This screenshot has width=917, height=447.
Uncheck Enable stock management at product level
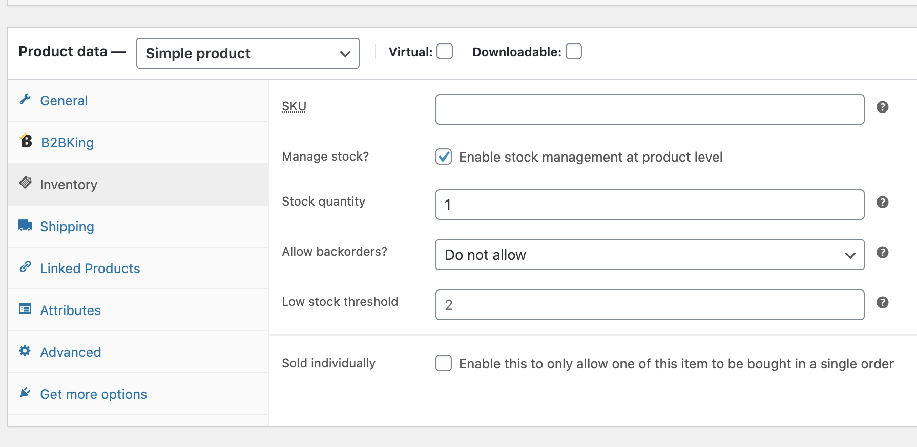[x=444, y=157]
